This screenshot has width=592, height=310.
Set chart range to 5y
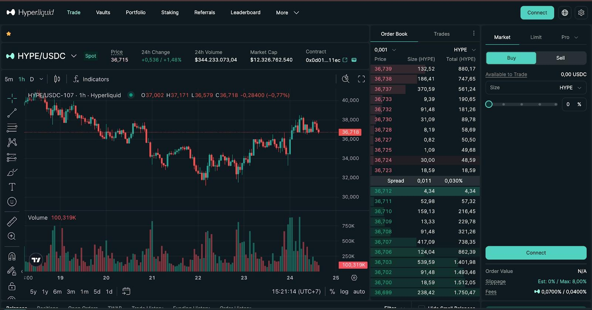pyautogui.click(x=33, y=292)
